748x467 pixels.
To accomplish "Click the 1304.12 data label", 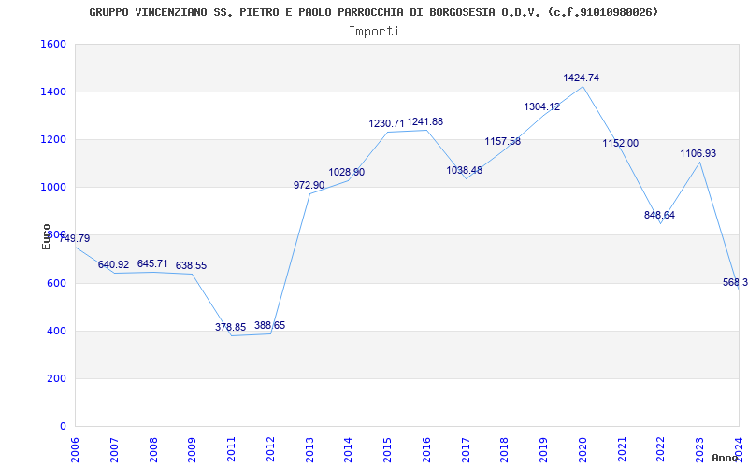I will (542, 106).
